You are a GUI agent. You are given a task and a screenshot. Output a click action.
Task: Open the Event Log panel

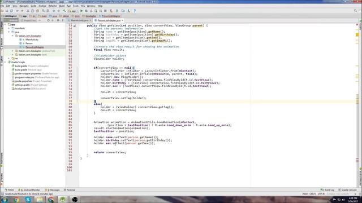coord(327,190)
